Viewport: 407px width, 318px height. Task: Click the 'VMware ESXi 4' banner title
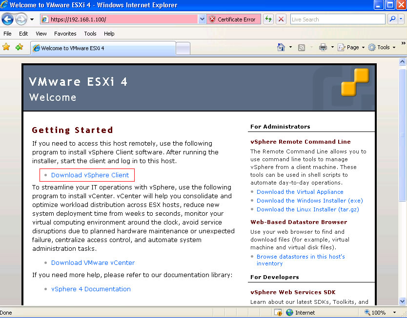click(78, 82)
